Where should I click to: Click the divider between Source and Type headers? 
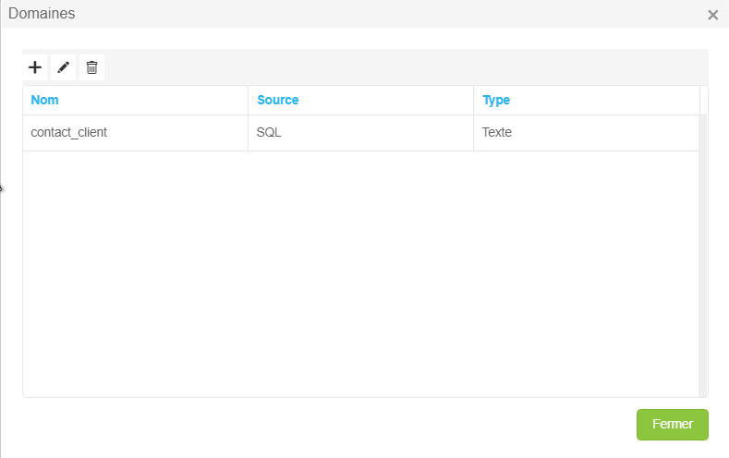tap(473, 100)
